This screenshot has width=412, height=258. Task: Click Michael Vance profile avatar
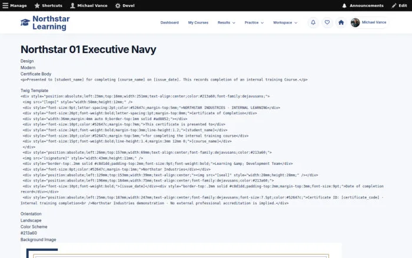coord(355,22)
